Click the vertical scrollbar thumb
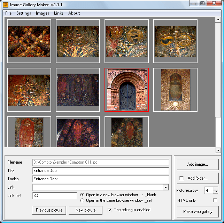 [x=218, y=70]
